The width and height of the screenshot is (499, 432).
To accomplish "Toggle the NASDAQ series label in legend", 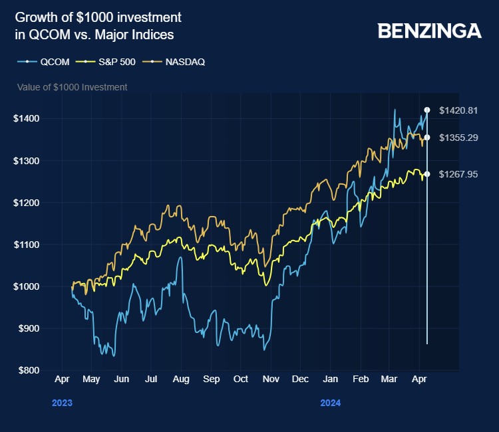I will point(184,62).
